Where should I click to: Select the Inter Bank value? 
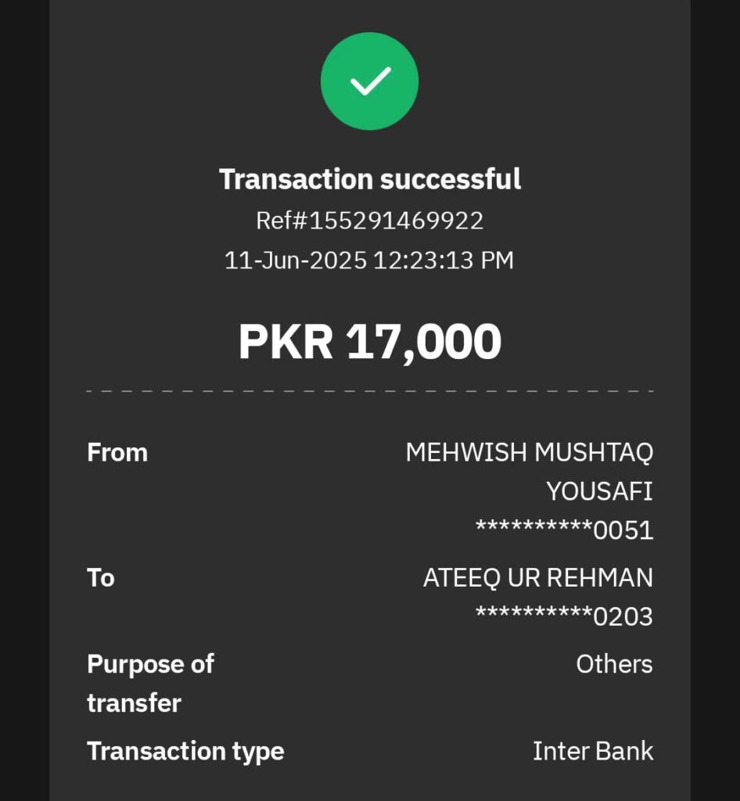pyautogui.click(x=593, y=752)
